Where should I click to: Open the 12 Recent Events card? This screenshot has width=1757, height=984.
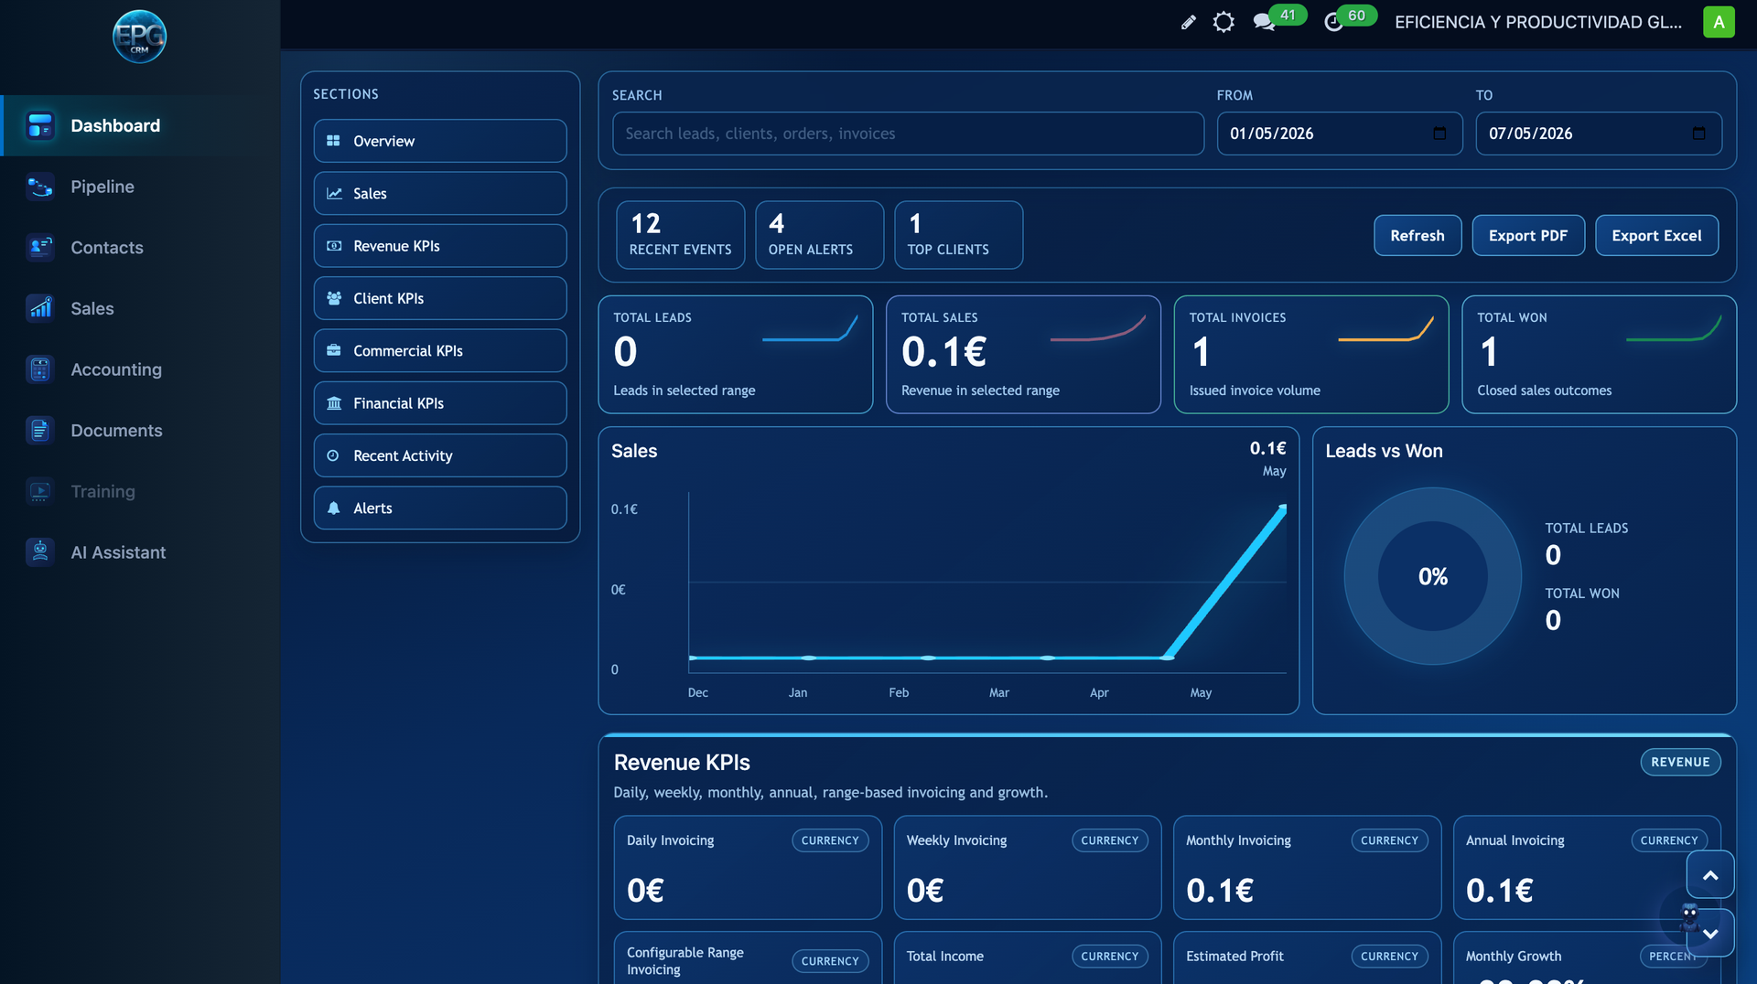pos(681,235)
